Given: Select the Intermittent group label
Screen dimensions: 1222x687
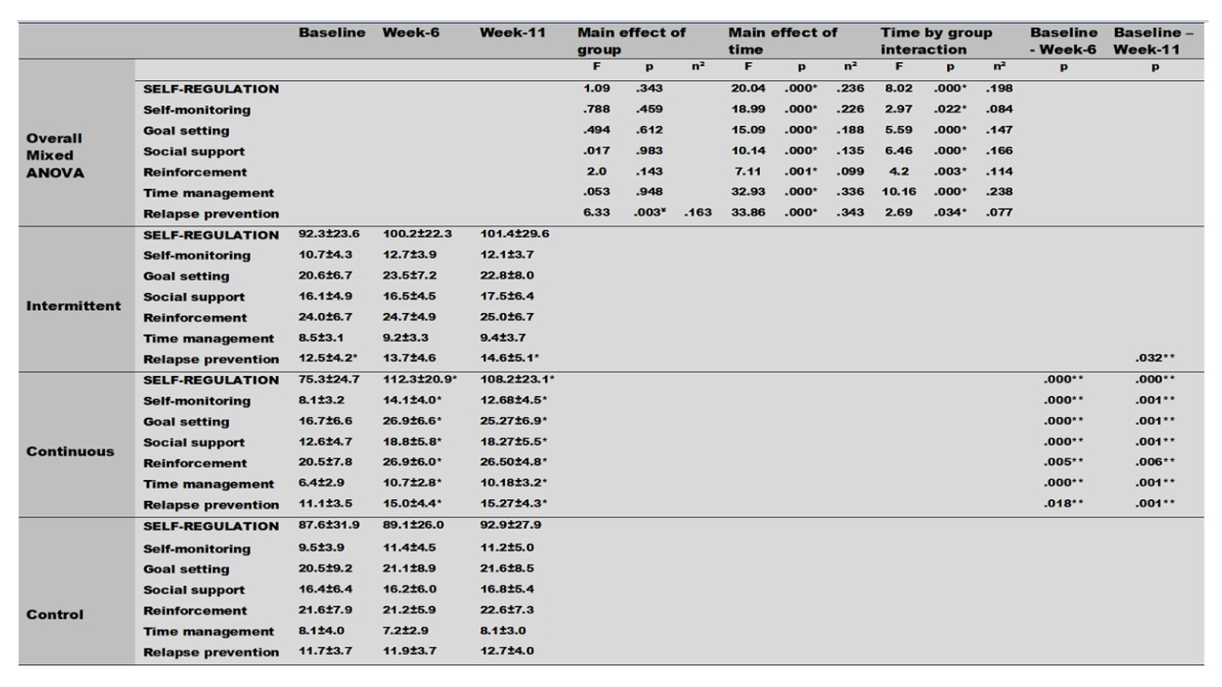Looking at the screenshot, I should tap(74, 306).
